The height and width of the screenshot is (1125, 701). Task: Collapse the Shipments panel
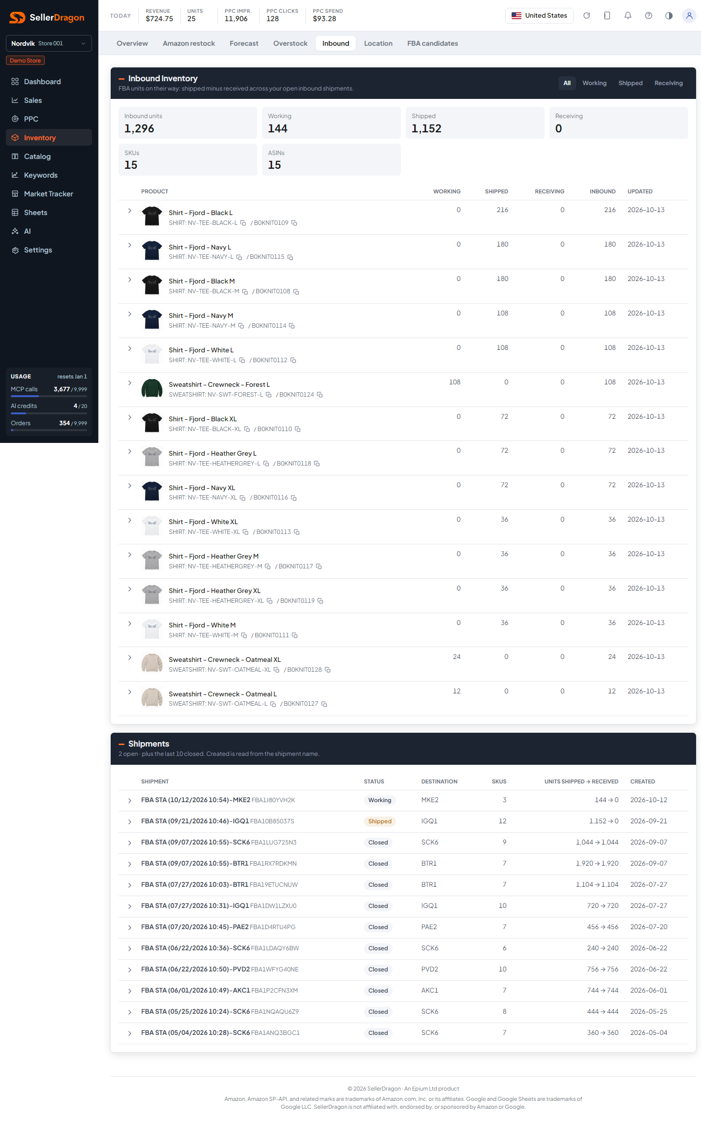click(122, 744)
